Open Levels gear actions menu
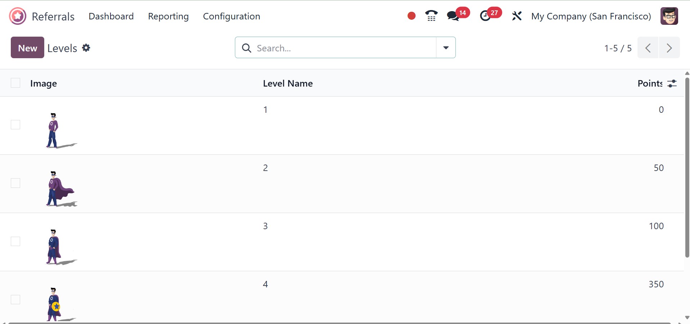 [86, 48]
